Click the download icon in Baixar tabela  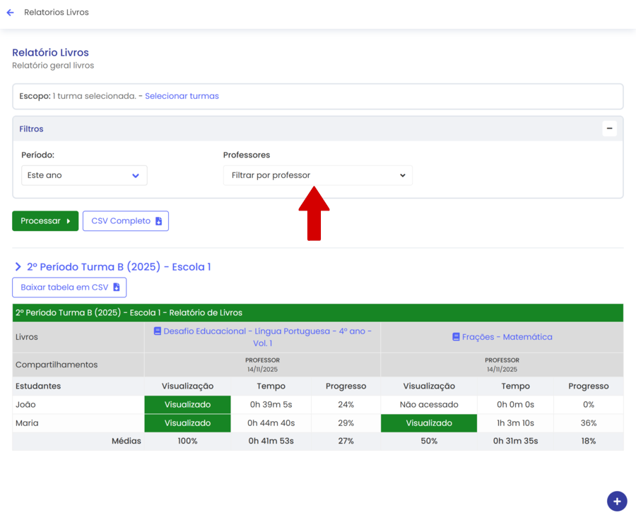click(117, 288)
